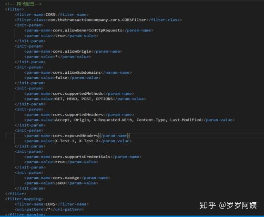Click CORS filter-name below opening filter tag
Screen dimensions: 264x217
pyautogui.click(x=51, y=15)
